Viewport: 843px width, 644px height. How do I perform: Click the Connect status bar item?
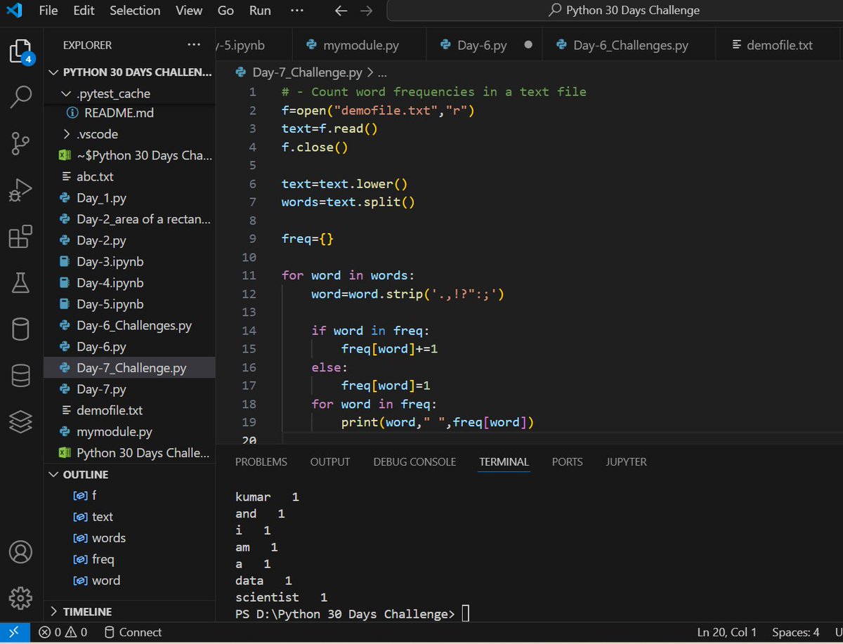(132, 632)
